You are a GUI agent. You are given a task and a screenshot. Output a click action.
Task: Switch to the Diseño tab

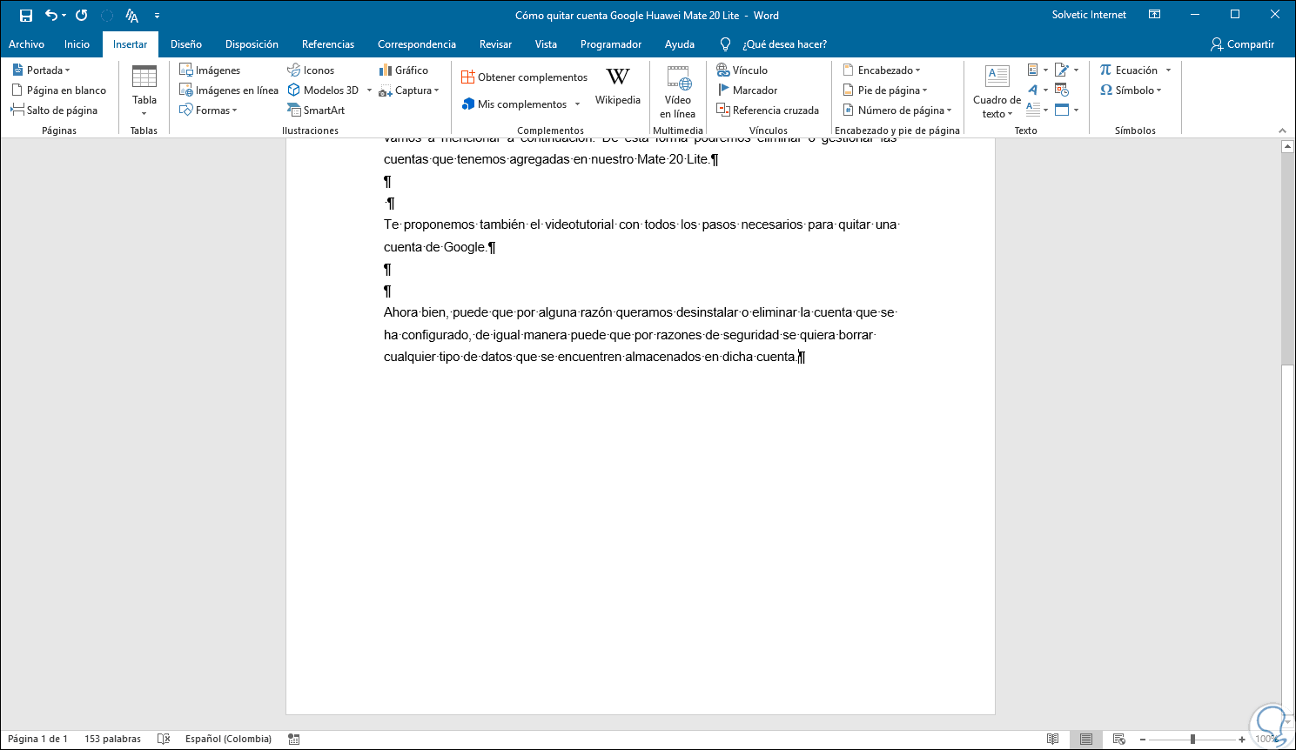186,44
